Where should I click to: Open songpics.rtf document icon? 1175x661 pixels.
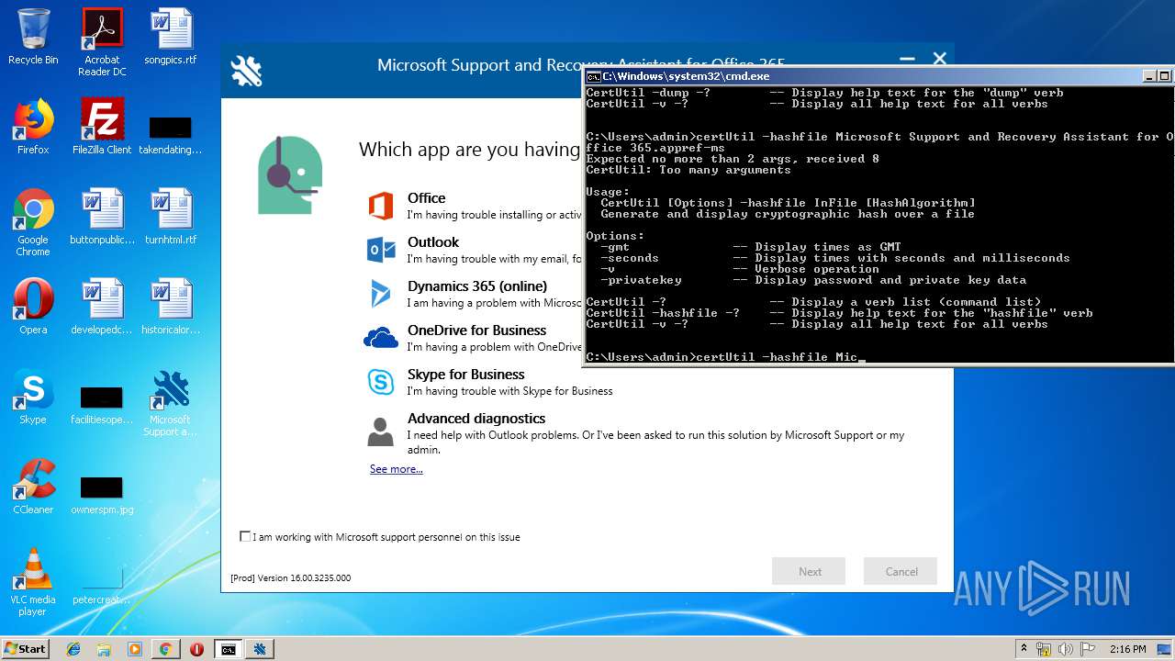pyautogui.click(x=171, y=37)
